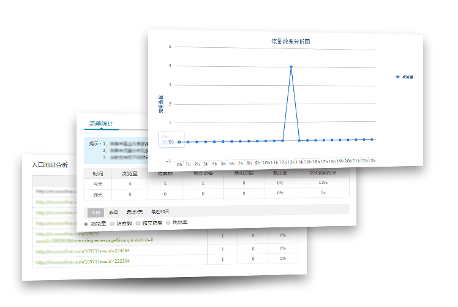Switch to the 昨日 tab
This screenshot has width=458, height=307.
113,212
